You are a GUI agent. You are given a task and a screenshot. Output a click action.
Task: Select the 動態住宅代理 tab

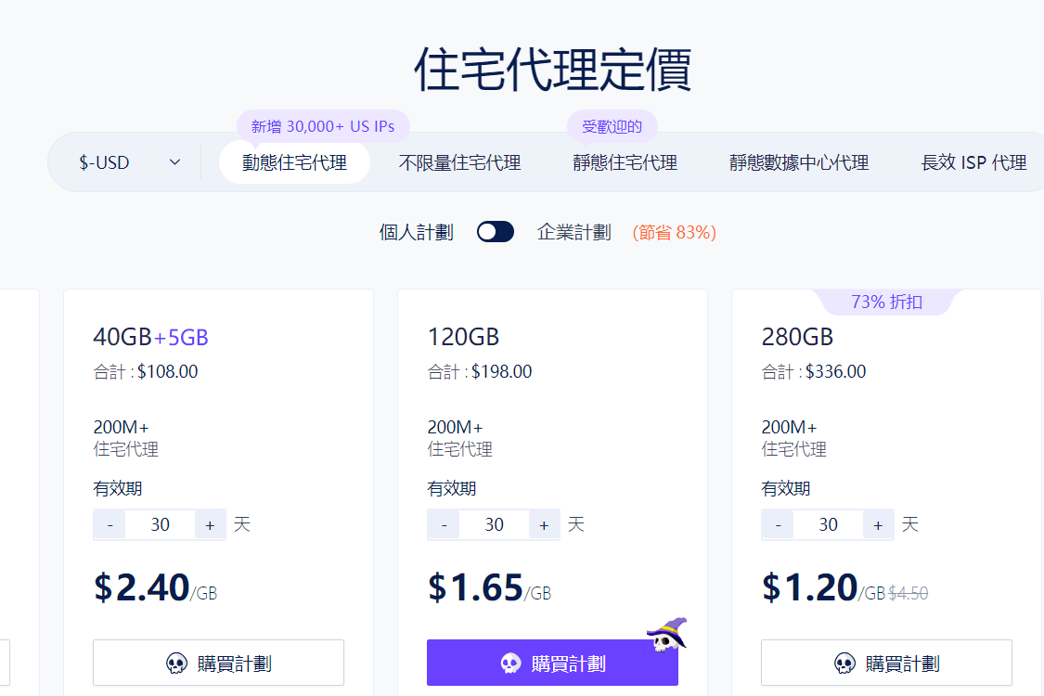pos(294,161)
